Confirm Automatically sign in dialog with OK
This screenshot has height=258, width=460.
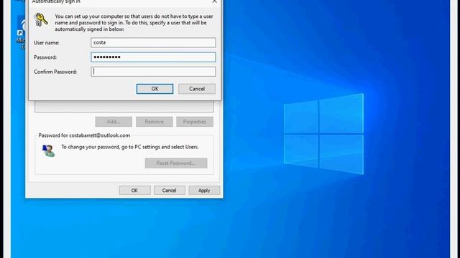click(x=155, y=89)
